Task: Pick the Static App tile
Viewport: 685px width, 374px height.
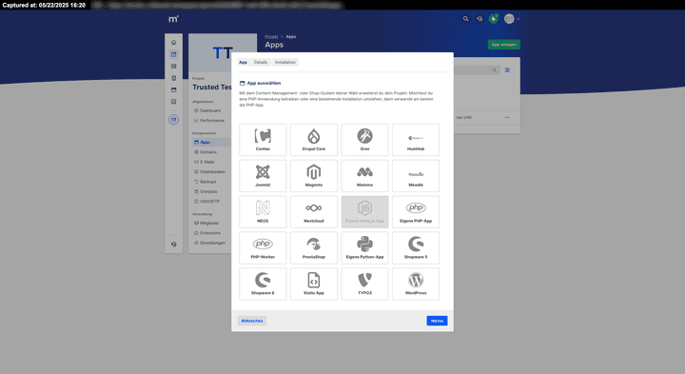Action: (314, 284)
